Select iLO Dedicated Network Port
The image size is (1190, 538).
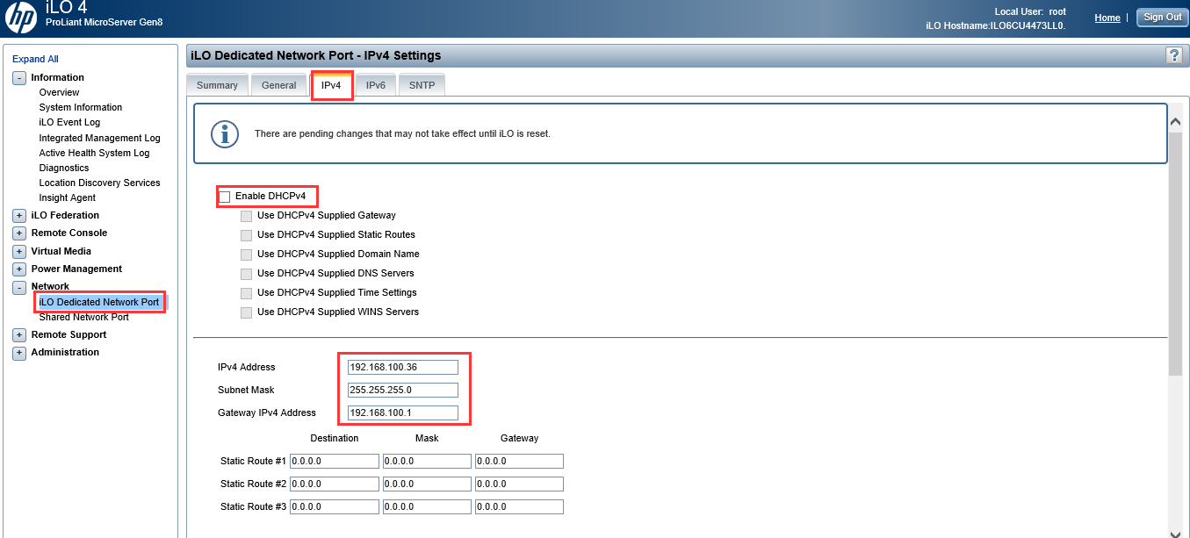99,302
